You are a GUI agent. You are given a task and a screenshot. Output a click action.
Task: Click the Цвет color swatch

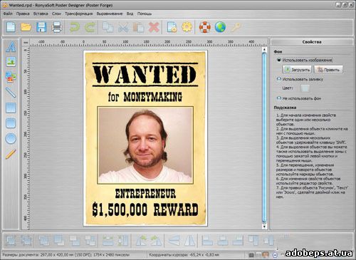click(x=305, y=88)
